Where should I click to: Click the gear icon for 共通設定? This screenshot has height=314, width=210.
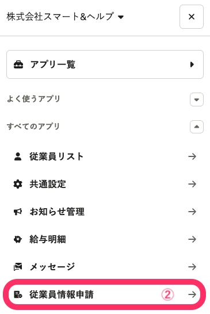[x=18, y=184]
